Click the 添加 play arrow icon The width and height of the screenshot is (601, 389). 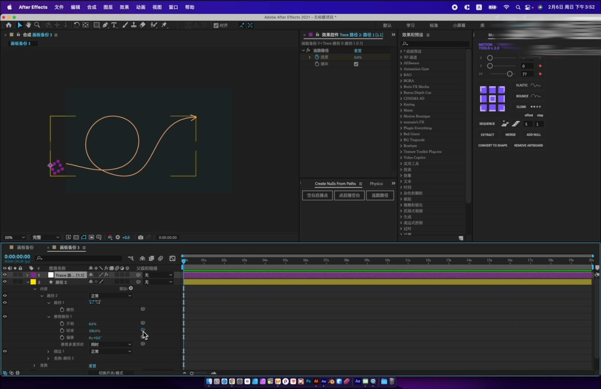131,288
